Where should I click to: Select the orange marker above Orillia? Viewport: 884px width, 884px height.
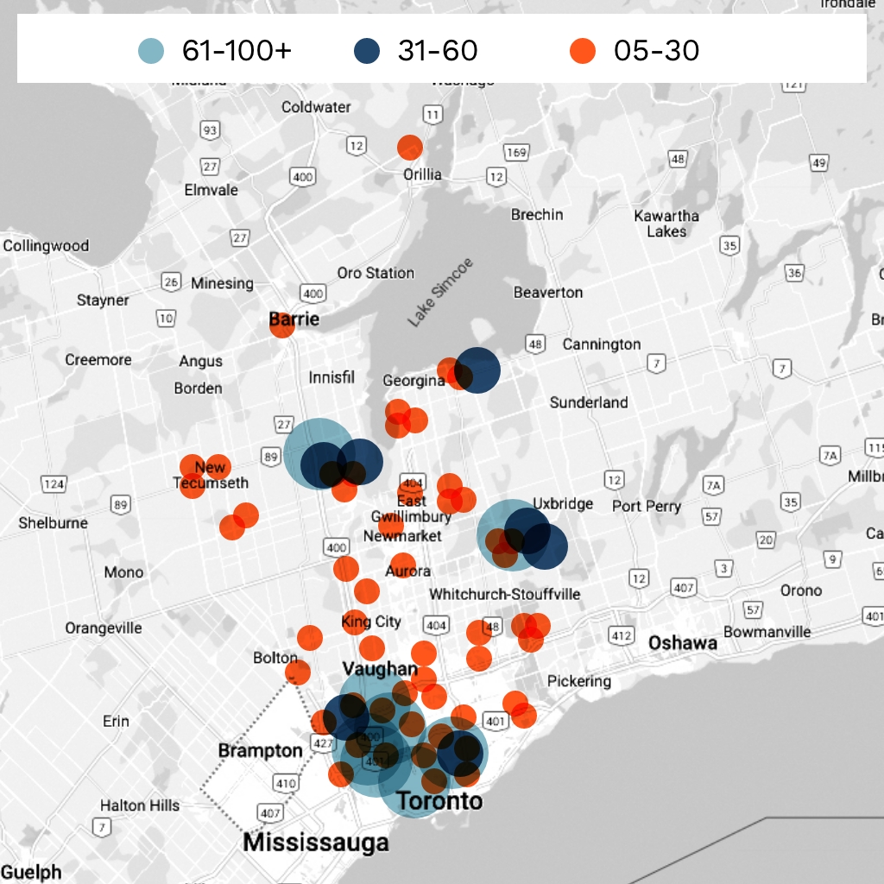(x=410, y=148)
